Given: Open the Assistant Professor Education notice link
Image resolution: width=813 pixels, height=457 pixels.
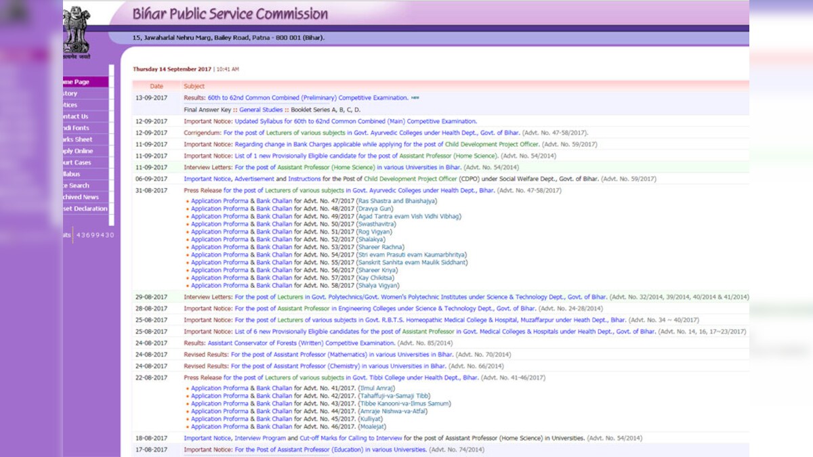Looking at the screenshot, I should 331,450.
